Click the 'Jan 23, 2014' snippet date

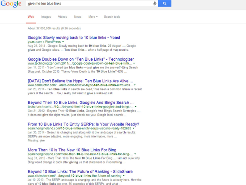[x=36, y=89]
